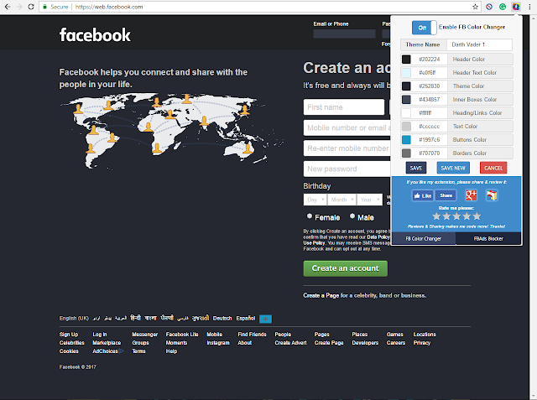Select the Deutsch language link
The height and width of the screenshot is (400, 537).
point(222,318)
